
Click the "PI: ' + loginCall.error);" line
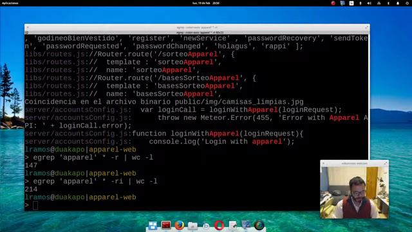point(78,126)
